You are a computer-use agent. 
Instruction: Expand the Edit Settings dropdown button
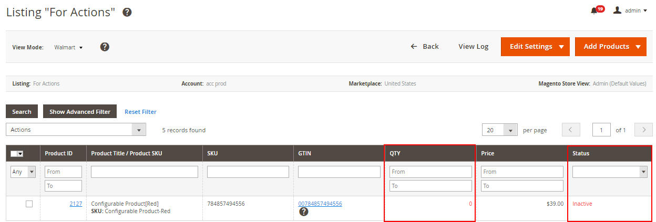[x=535, y=47]
